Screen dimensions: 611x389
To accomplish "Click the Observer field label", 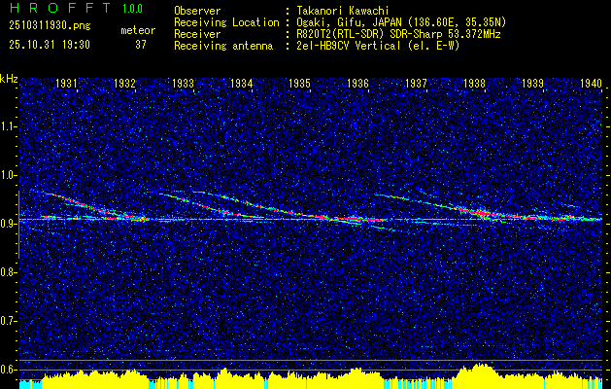I will coord(197,11).
